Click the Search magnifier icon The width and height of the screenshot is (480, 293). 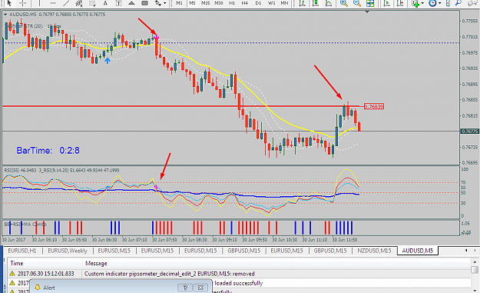click(458, 3)
